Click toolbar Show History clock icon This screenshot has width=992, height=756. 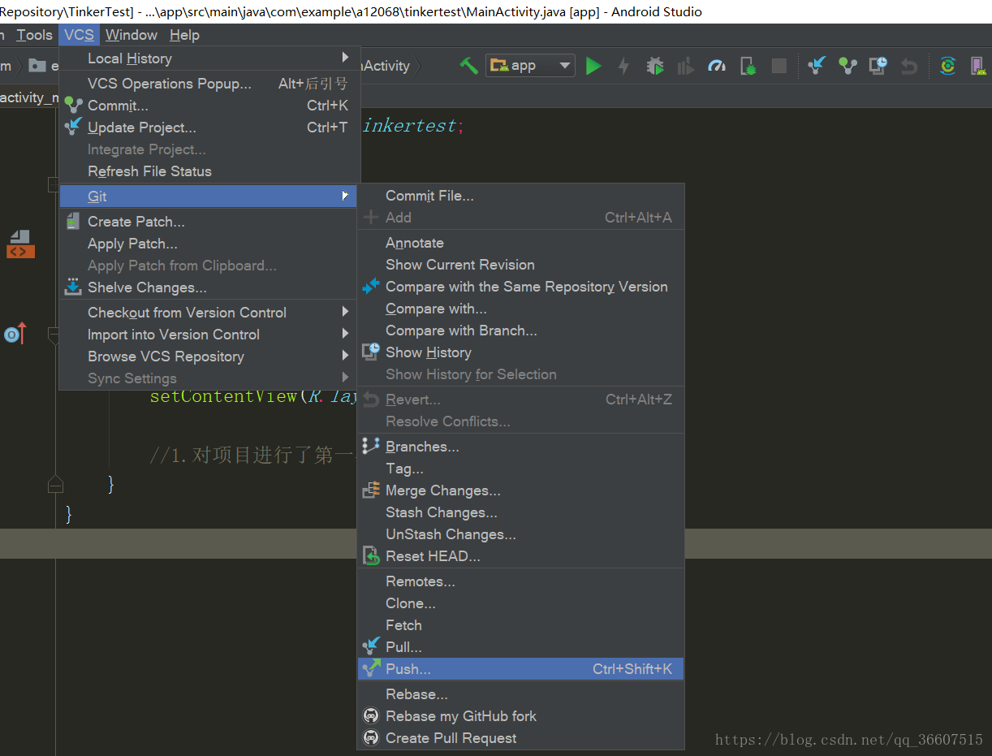coord(878,66)
